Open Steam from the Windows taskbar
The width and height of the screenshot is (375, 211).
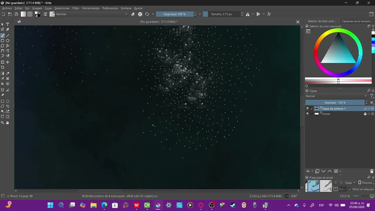(x=233, y=205)
